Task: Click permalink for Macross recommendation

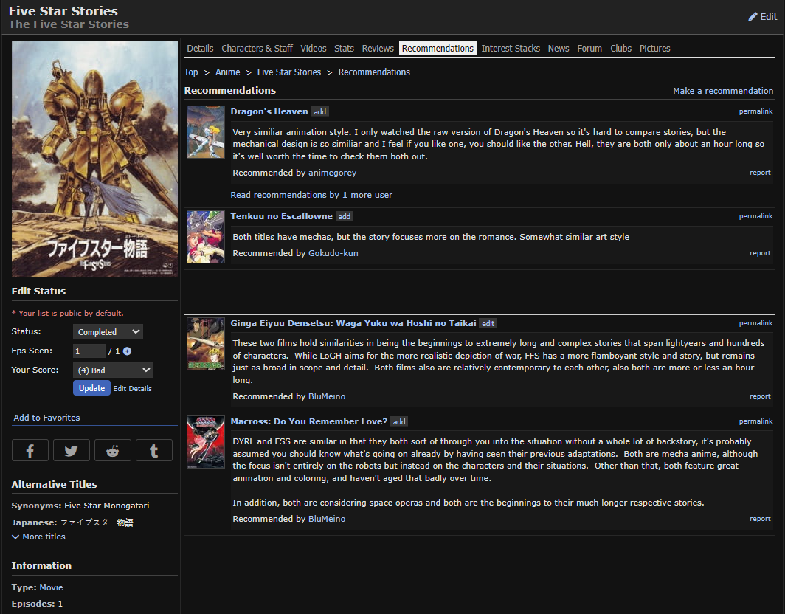Action: point(755,421)
